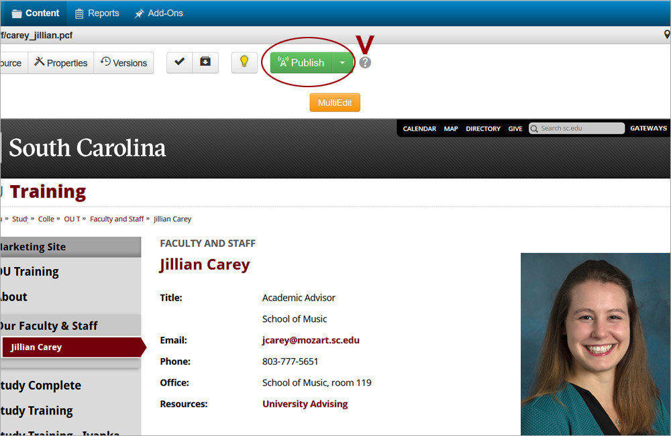This screenshot has height=436, width=671.
Task: Open the OU T breadcrumb link
Action: tap(72, 219)
